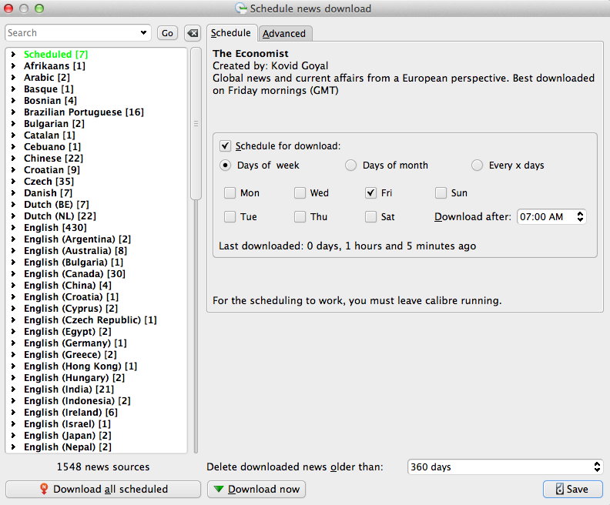
Task: Click in the Search input field
Action: tap(73, 33)
